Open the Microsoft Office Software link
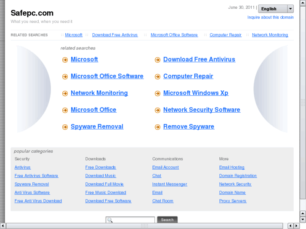The width and height of the screenshot is (306, 229). pos(107,76)
